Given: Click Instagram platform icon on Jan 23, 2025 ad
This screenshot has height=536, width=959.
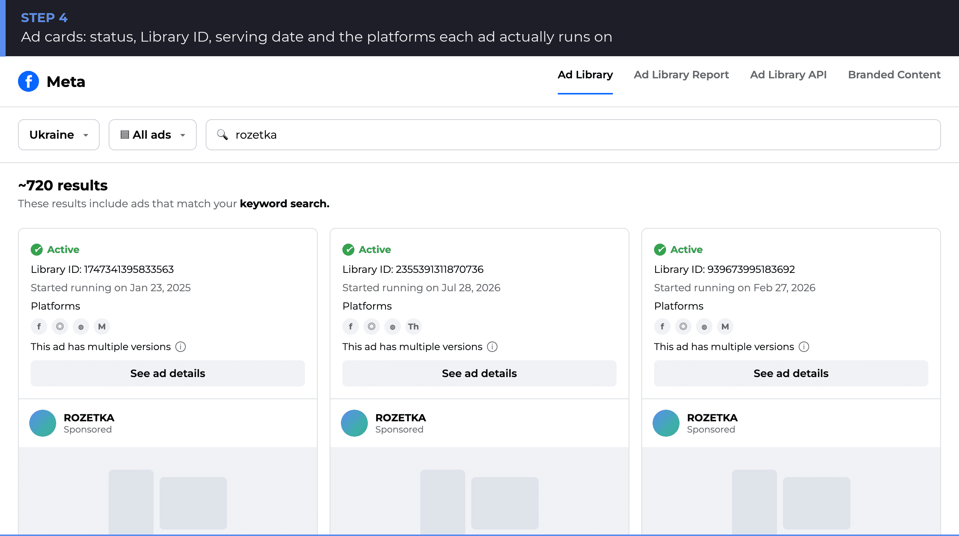Looking at the screenshot, I should click(60, 326).
